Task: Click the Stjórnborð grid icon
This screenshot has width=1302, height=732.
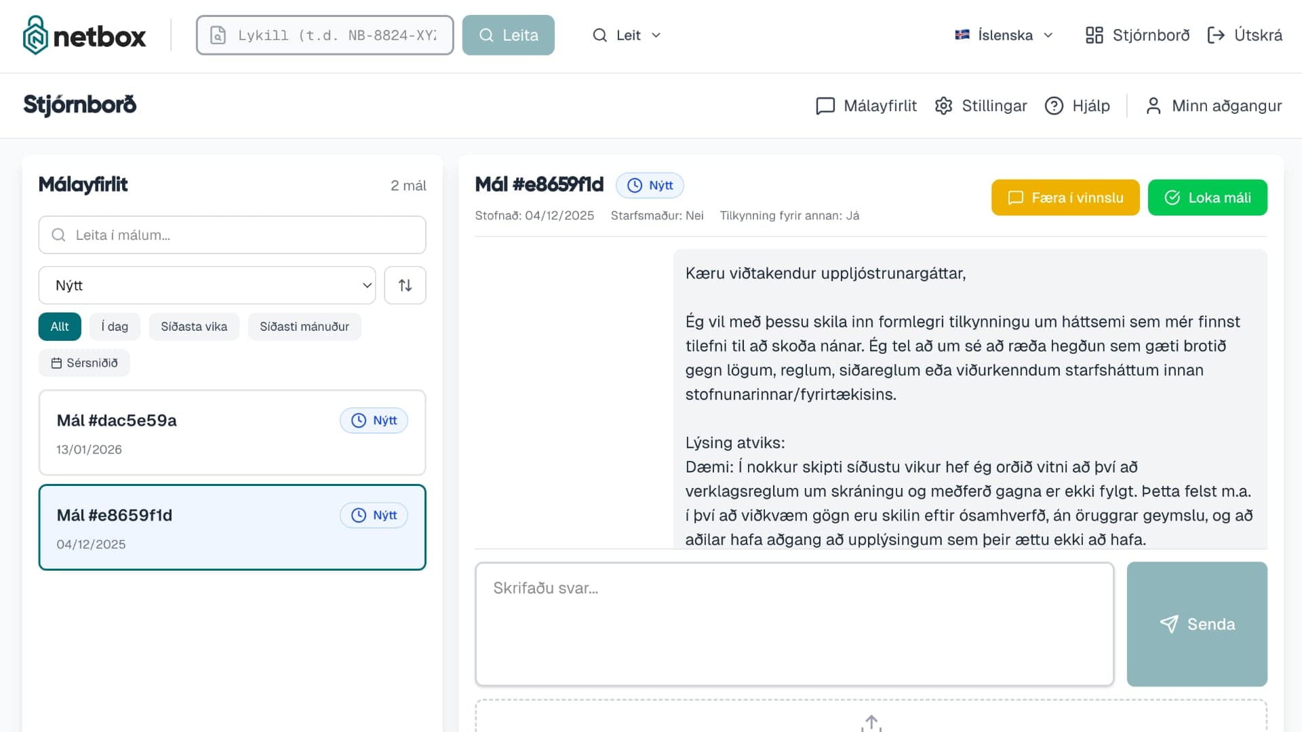Action: [x=1094, y=35]
